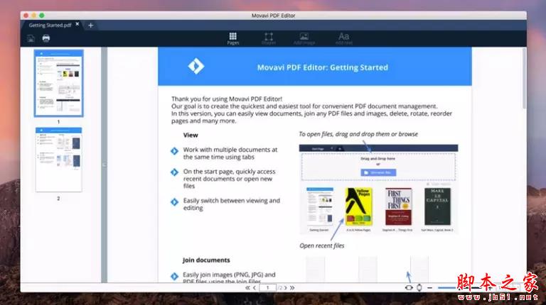This screenshot has height=305, width=546.
Task: Select page 1 thumbnail
Action: 58,83
